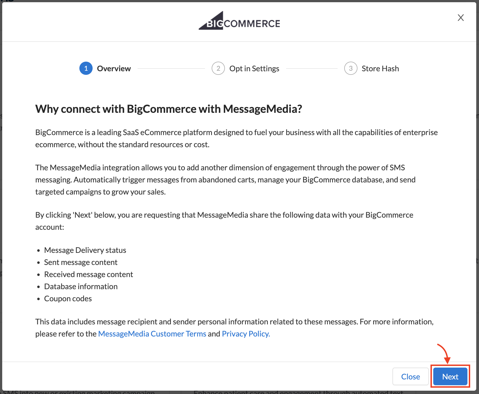Click the heading 'Why connect with BigCommerce with MessageMedia?'
The width and height of the screenshot is (479, 394).
(169, 109)
